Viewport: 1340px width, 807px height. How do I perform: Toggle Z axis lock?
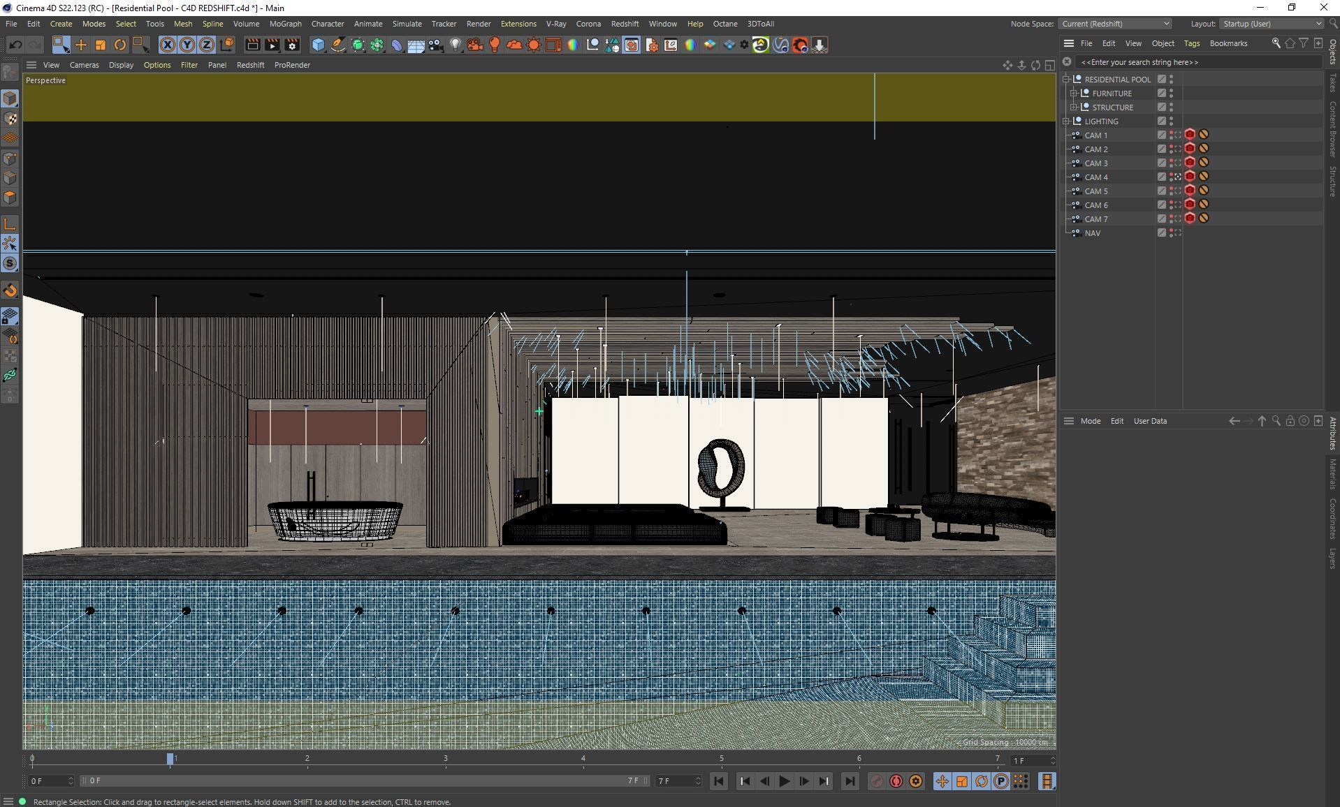[x=207, y=45]
